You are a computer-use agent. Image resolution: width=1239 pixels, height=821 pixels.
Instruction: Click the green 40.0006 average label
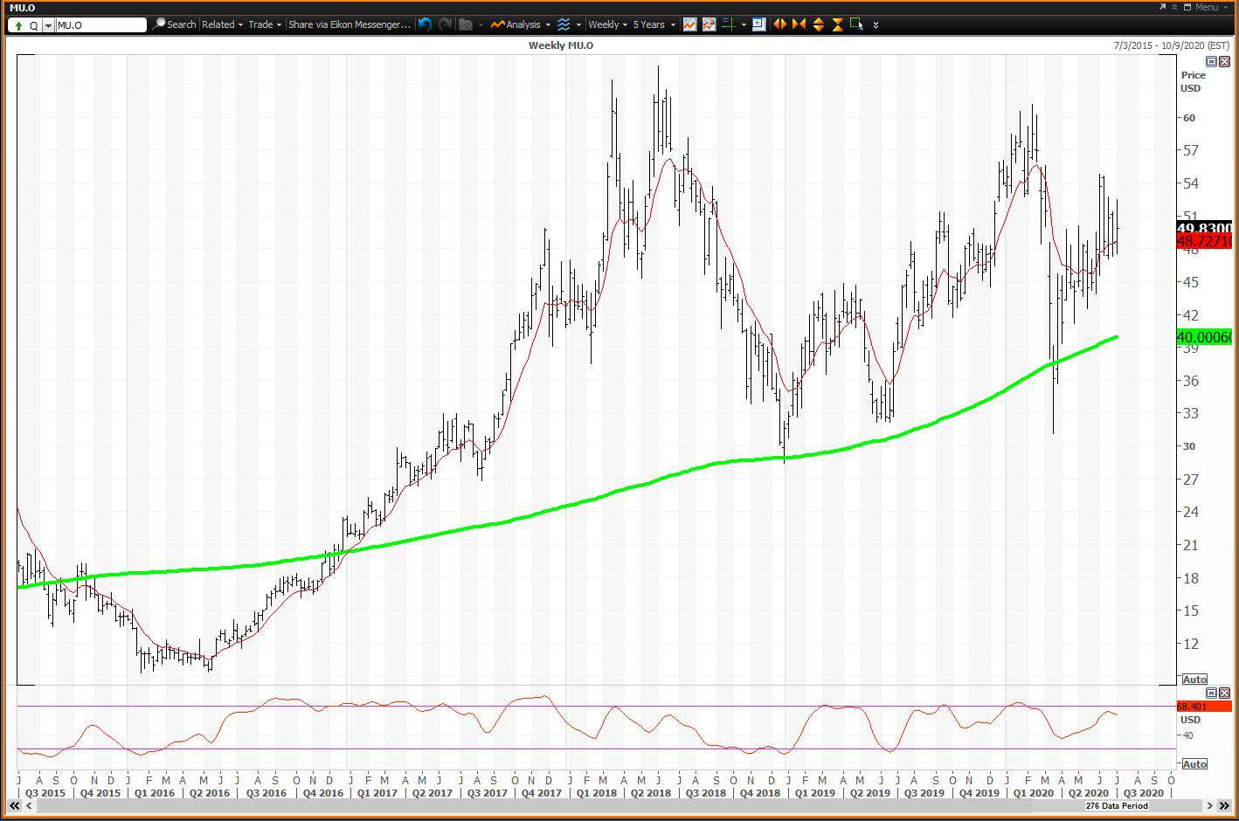(1204, 337)
